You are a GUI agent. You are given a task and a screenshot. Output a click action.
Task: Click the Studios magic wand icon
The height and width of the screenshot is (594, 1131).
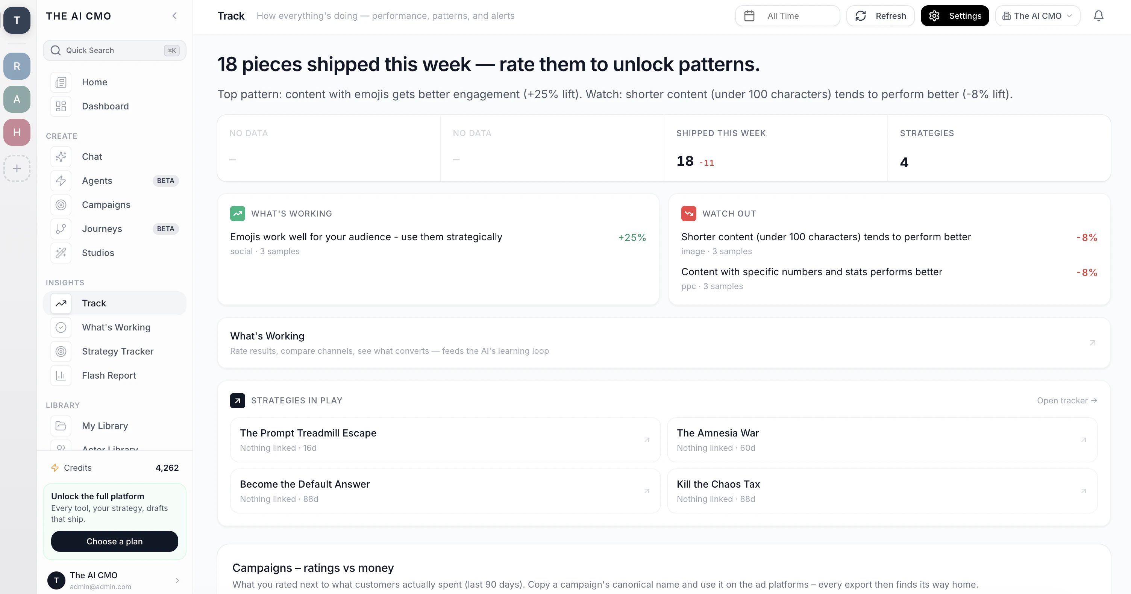coord(61,253)
